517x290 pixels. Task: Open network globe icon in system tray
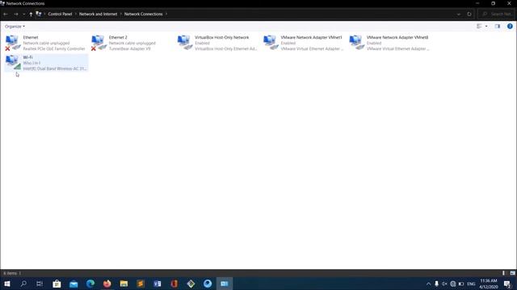tap(452, 284)
